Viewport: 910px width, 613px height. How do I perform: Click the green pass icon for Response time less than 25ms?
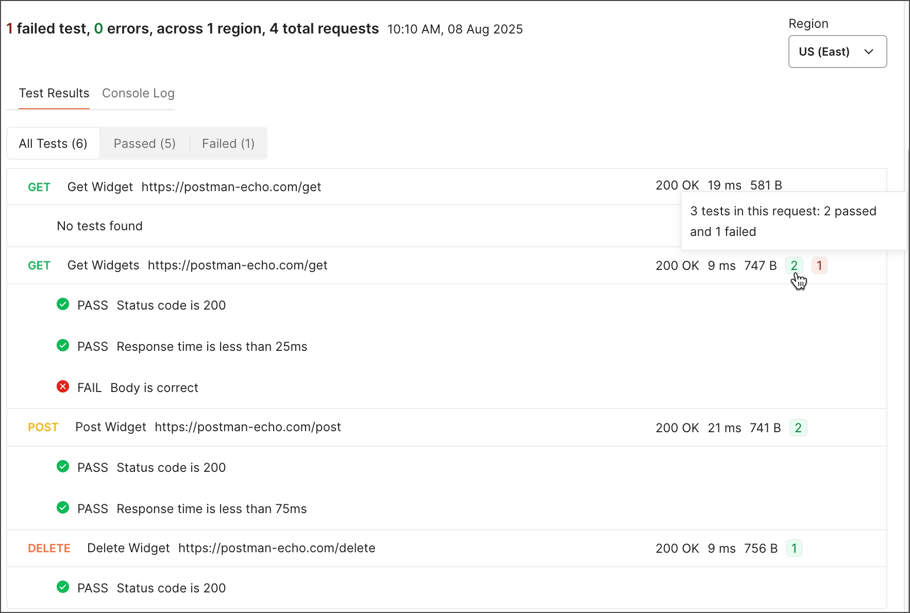63,345
